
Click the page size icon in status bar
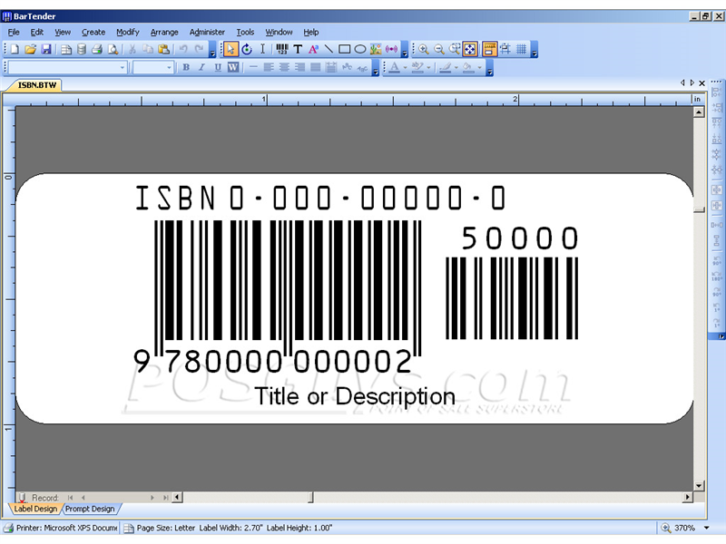click(129, 529)
